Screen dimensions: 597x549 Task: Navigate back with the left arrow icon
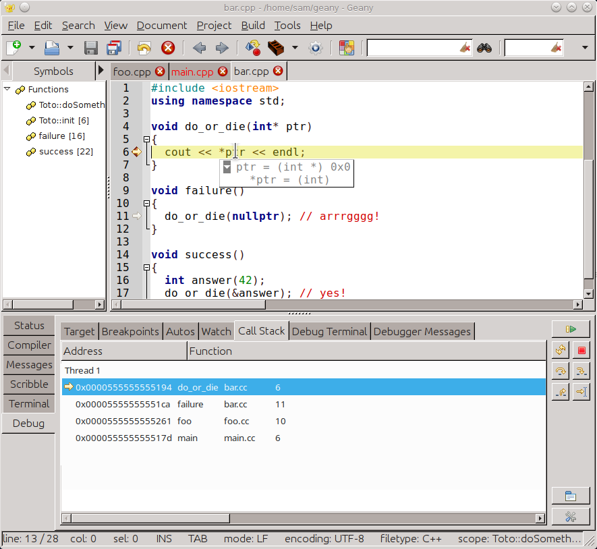[199, 48]
